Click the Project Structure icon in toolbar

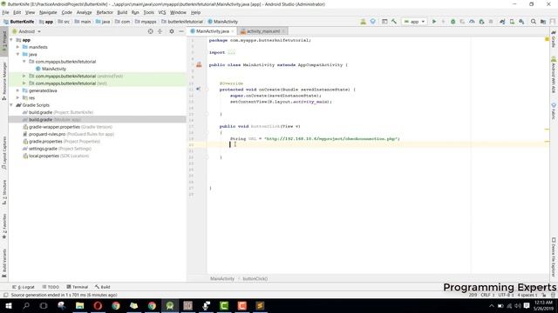click(x=543, y=22)
